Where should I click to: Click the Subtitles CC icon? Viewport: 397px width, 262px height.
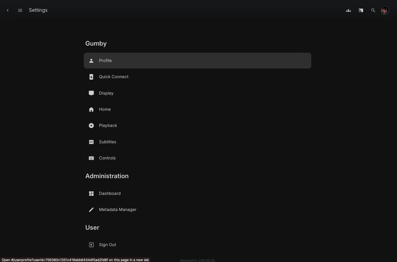(x=91, y=142)
